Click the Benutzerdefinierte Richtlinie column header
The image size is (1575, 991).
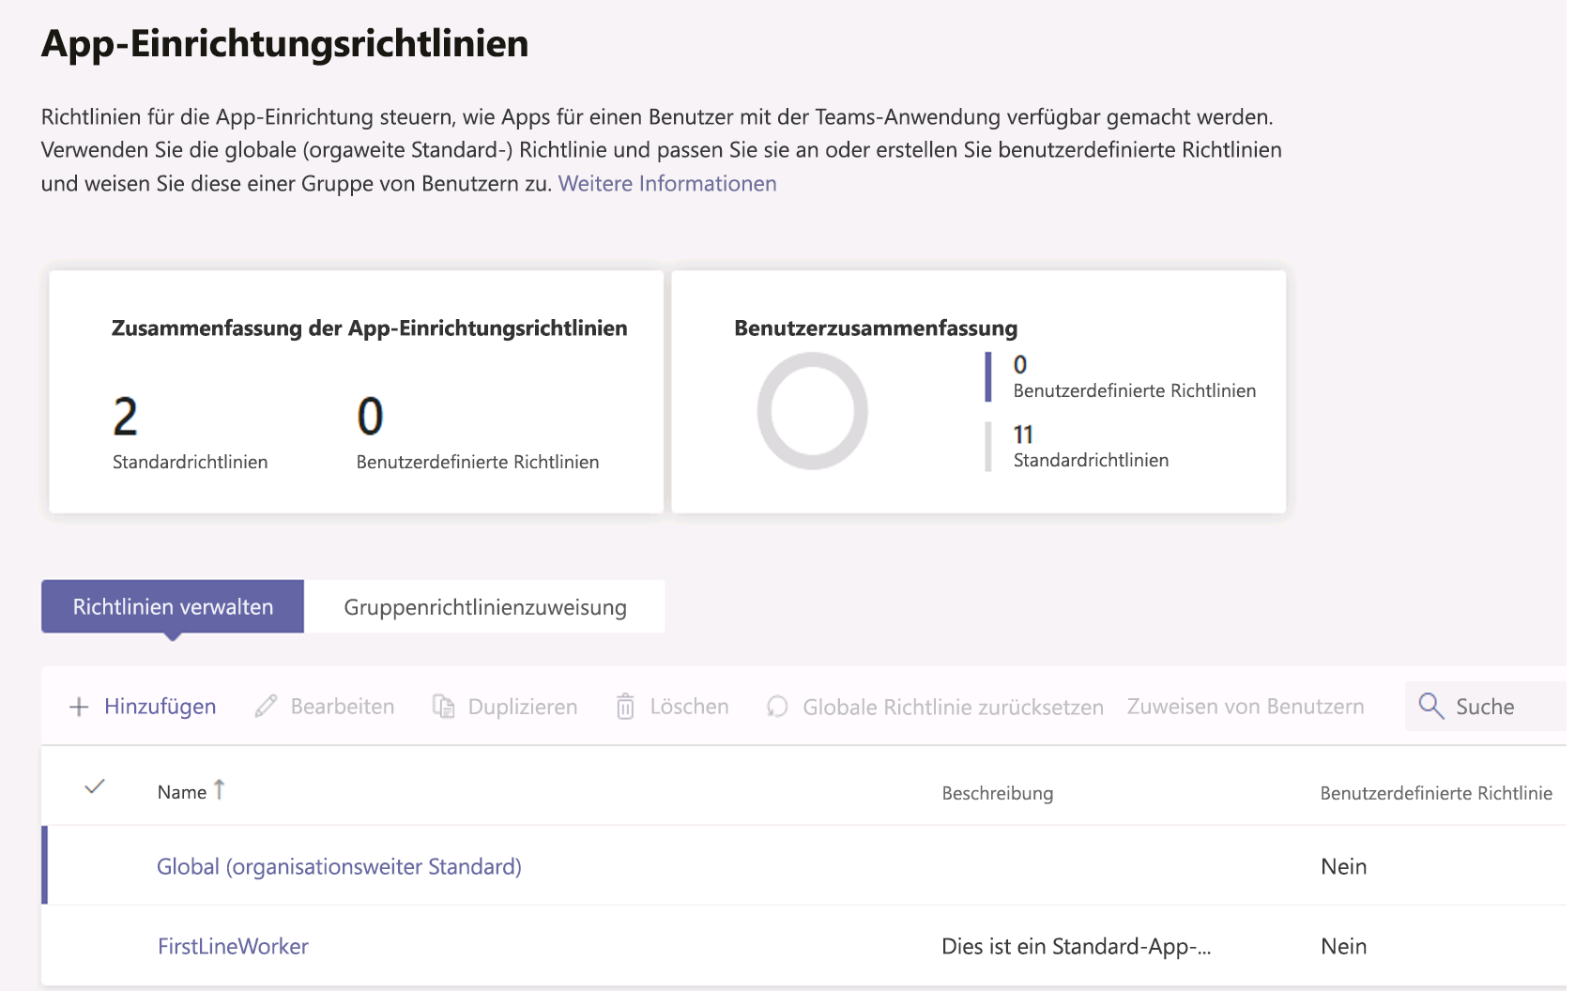click(x=1436, y=793)
